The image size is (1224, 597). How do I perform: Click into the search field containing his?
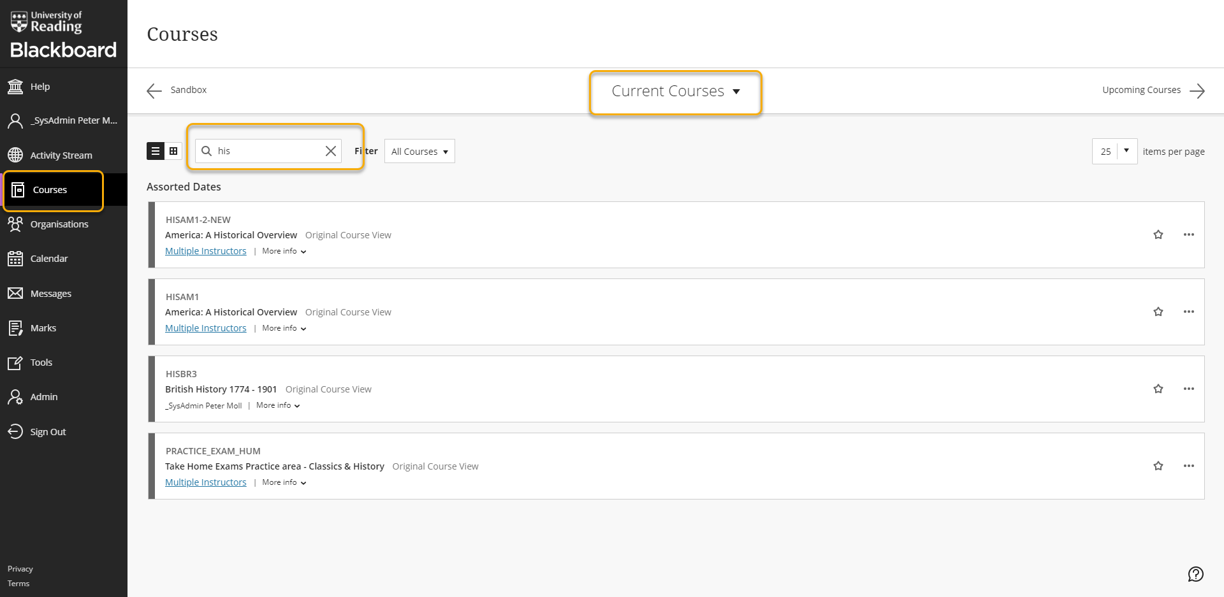coord(268,151)
